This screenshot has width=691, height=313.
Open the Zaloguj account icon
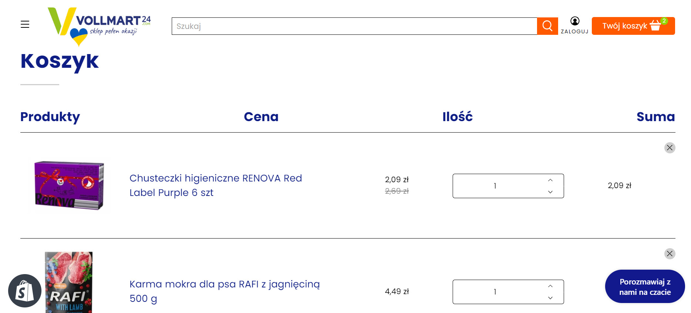[x=574, y=25]
